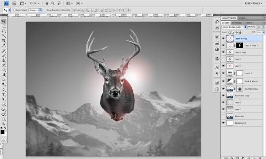Select the Custom Shape tool

[4, 104]
